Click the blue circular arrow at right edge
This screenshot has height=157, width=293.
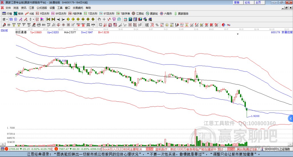pyautogui.click(x=291, y=118)
